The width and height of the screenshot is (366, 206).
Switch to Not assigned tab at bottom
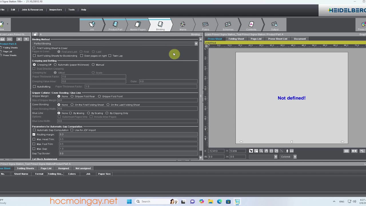[83, 168]
